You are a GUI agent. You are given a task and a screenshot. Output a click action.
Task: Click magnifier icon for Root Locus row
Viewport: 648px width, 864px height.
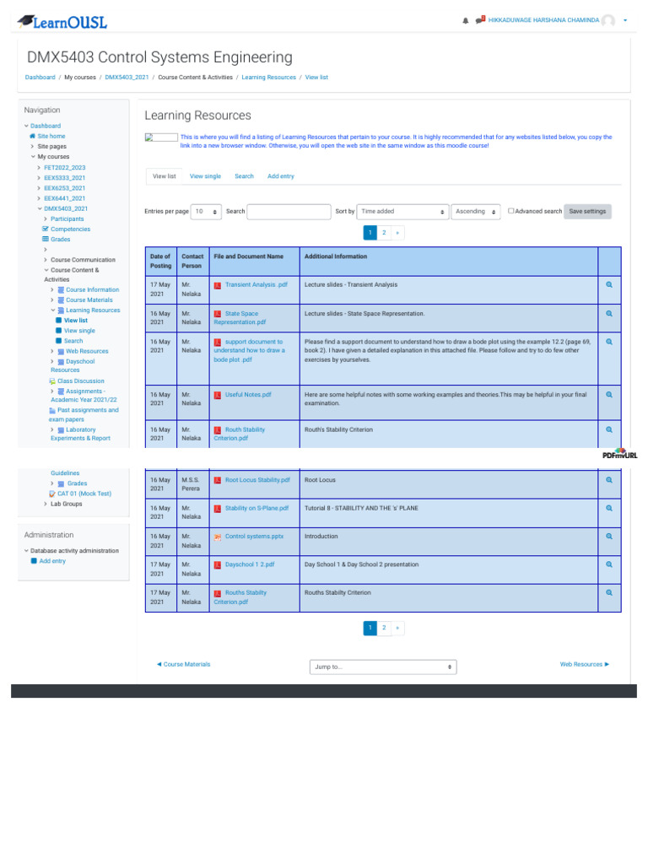tap(609, 480)
